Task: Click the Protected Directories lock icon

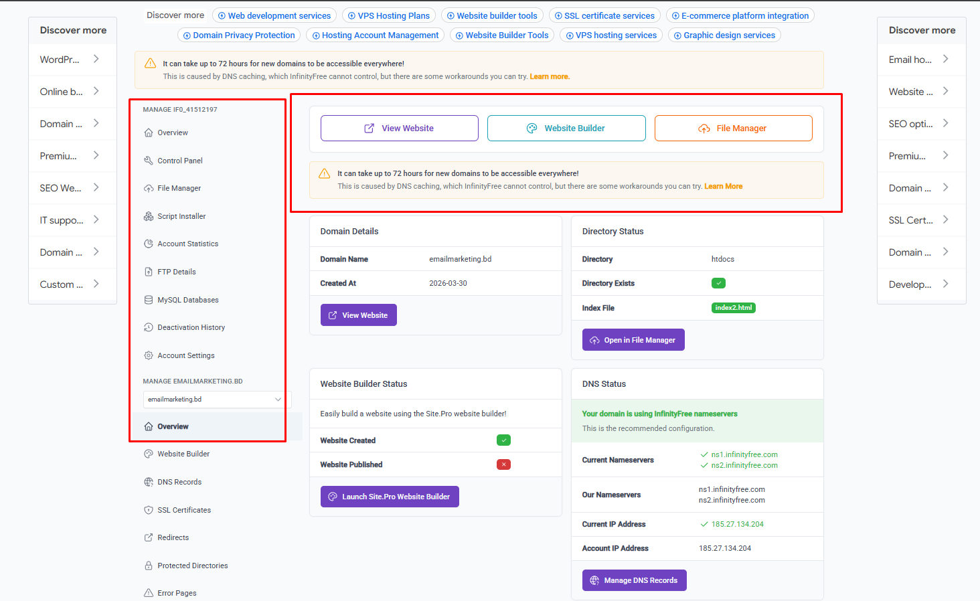Action: (x=149, y=566)
